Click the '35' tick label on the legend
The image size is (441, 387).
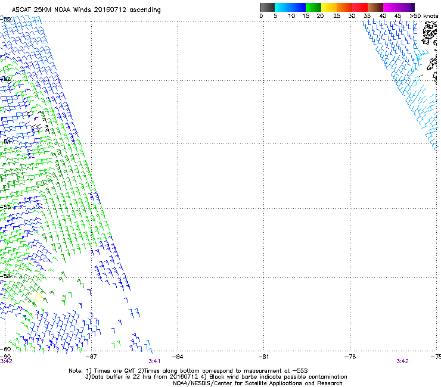click(x=367, y=16)
